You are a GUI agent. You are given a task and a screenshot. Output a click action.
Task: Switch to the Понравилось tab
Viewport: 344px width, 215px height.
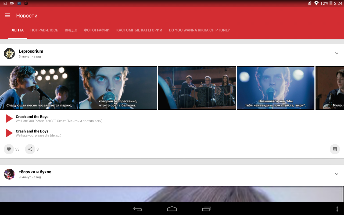click(44, 30)
